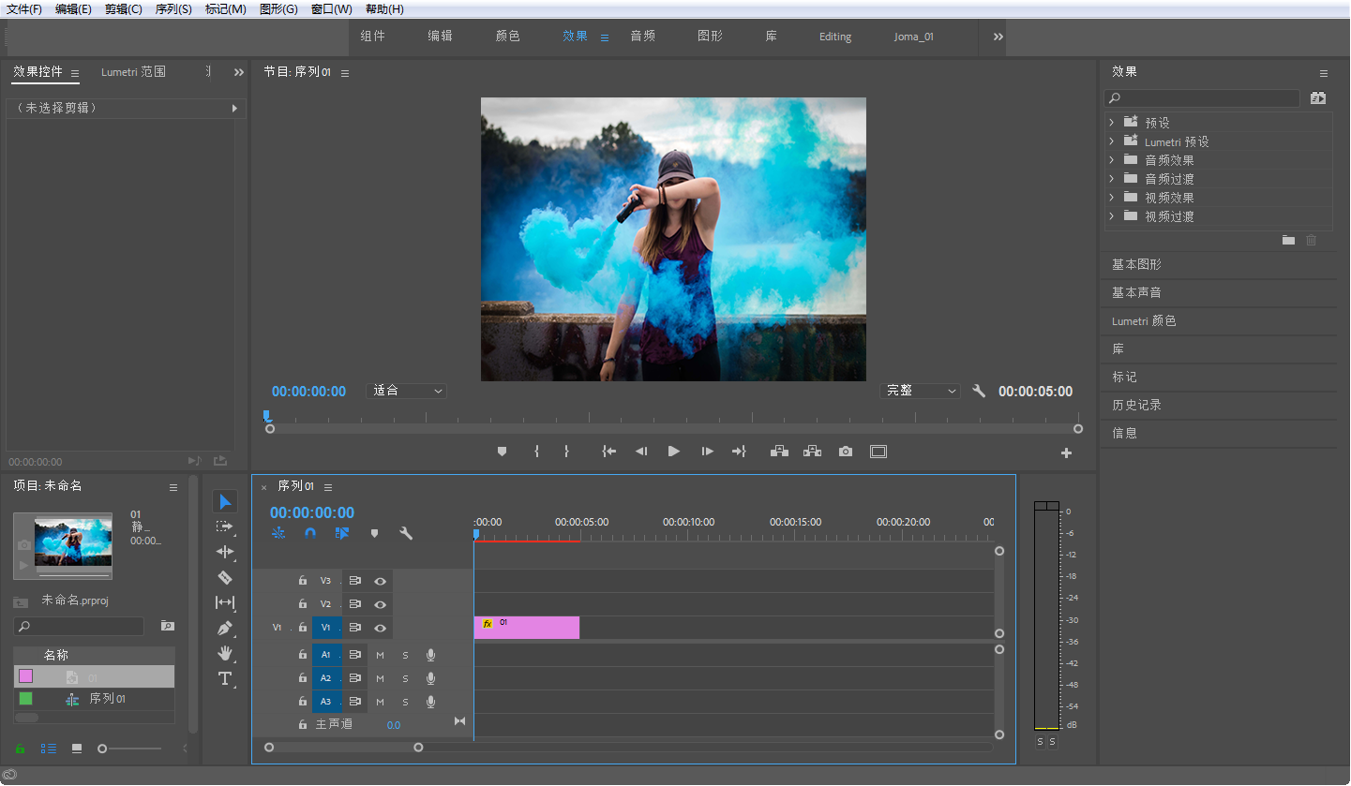Switch to 颜色 workspace

coord(507,37)
